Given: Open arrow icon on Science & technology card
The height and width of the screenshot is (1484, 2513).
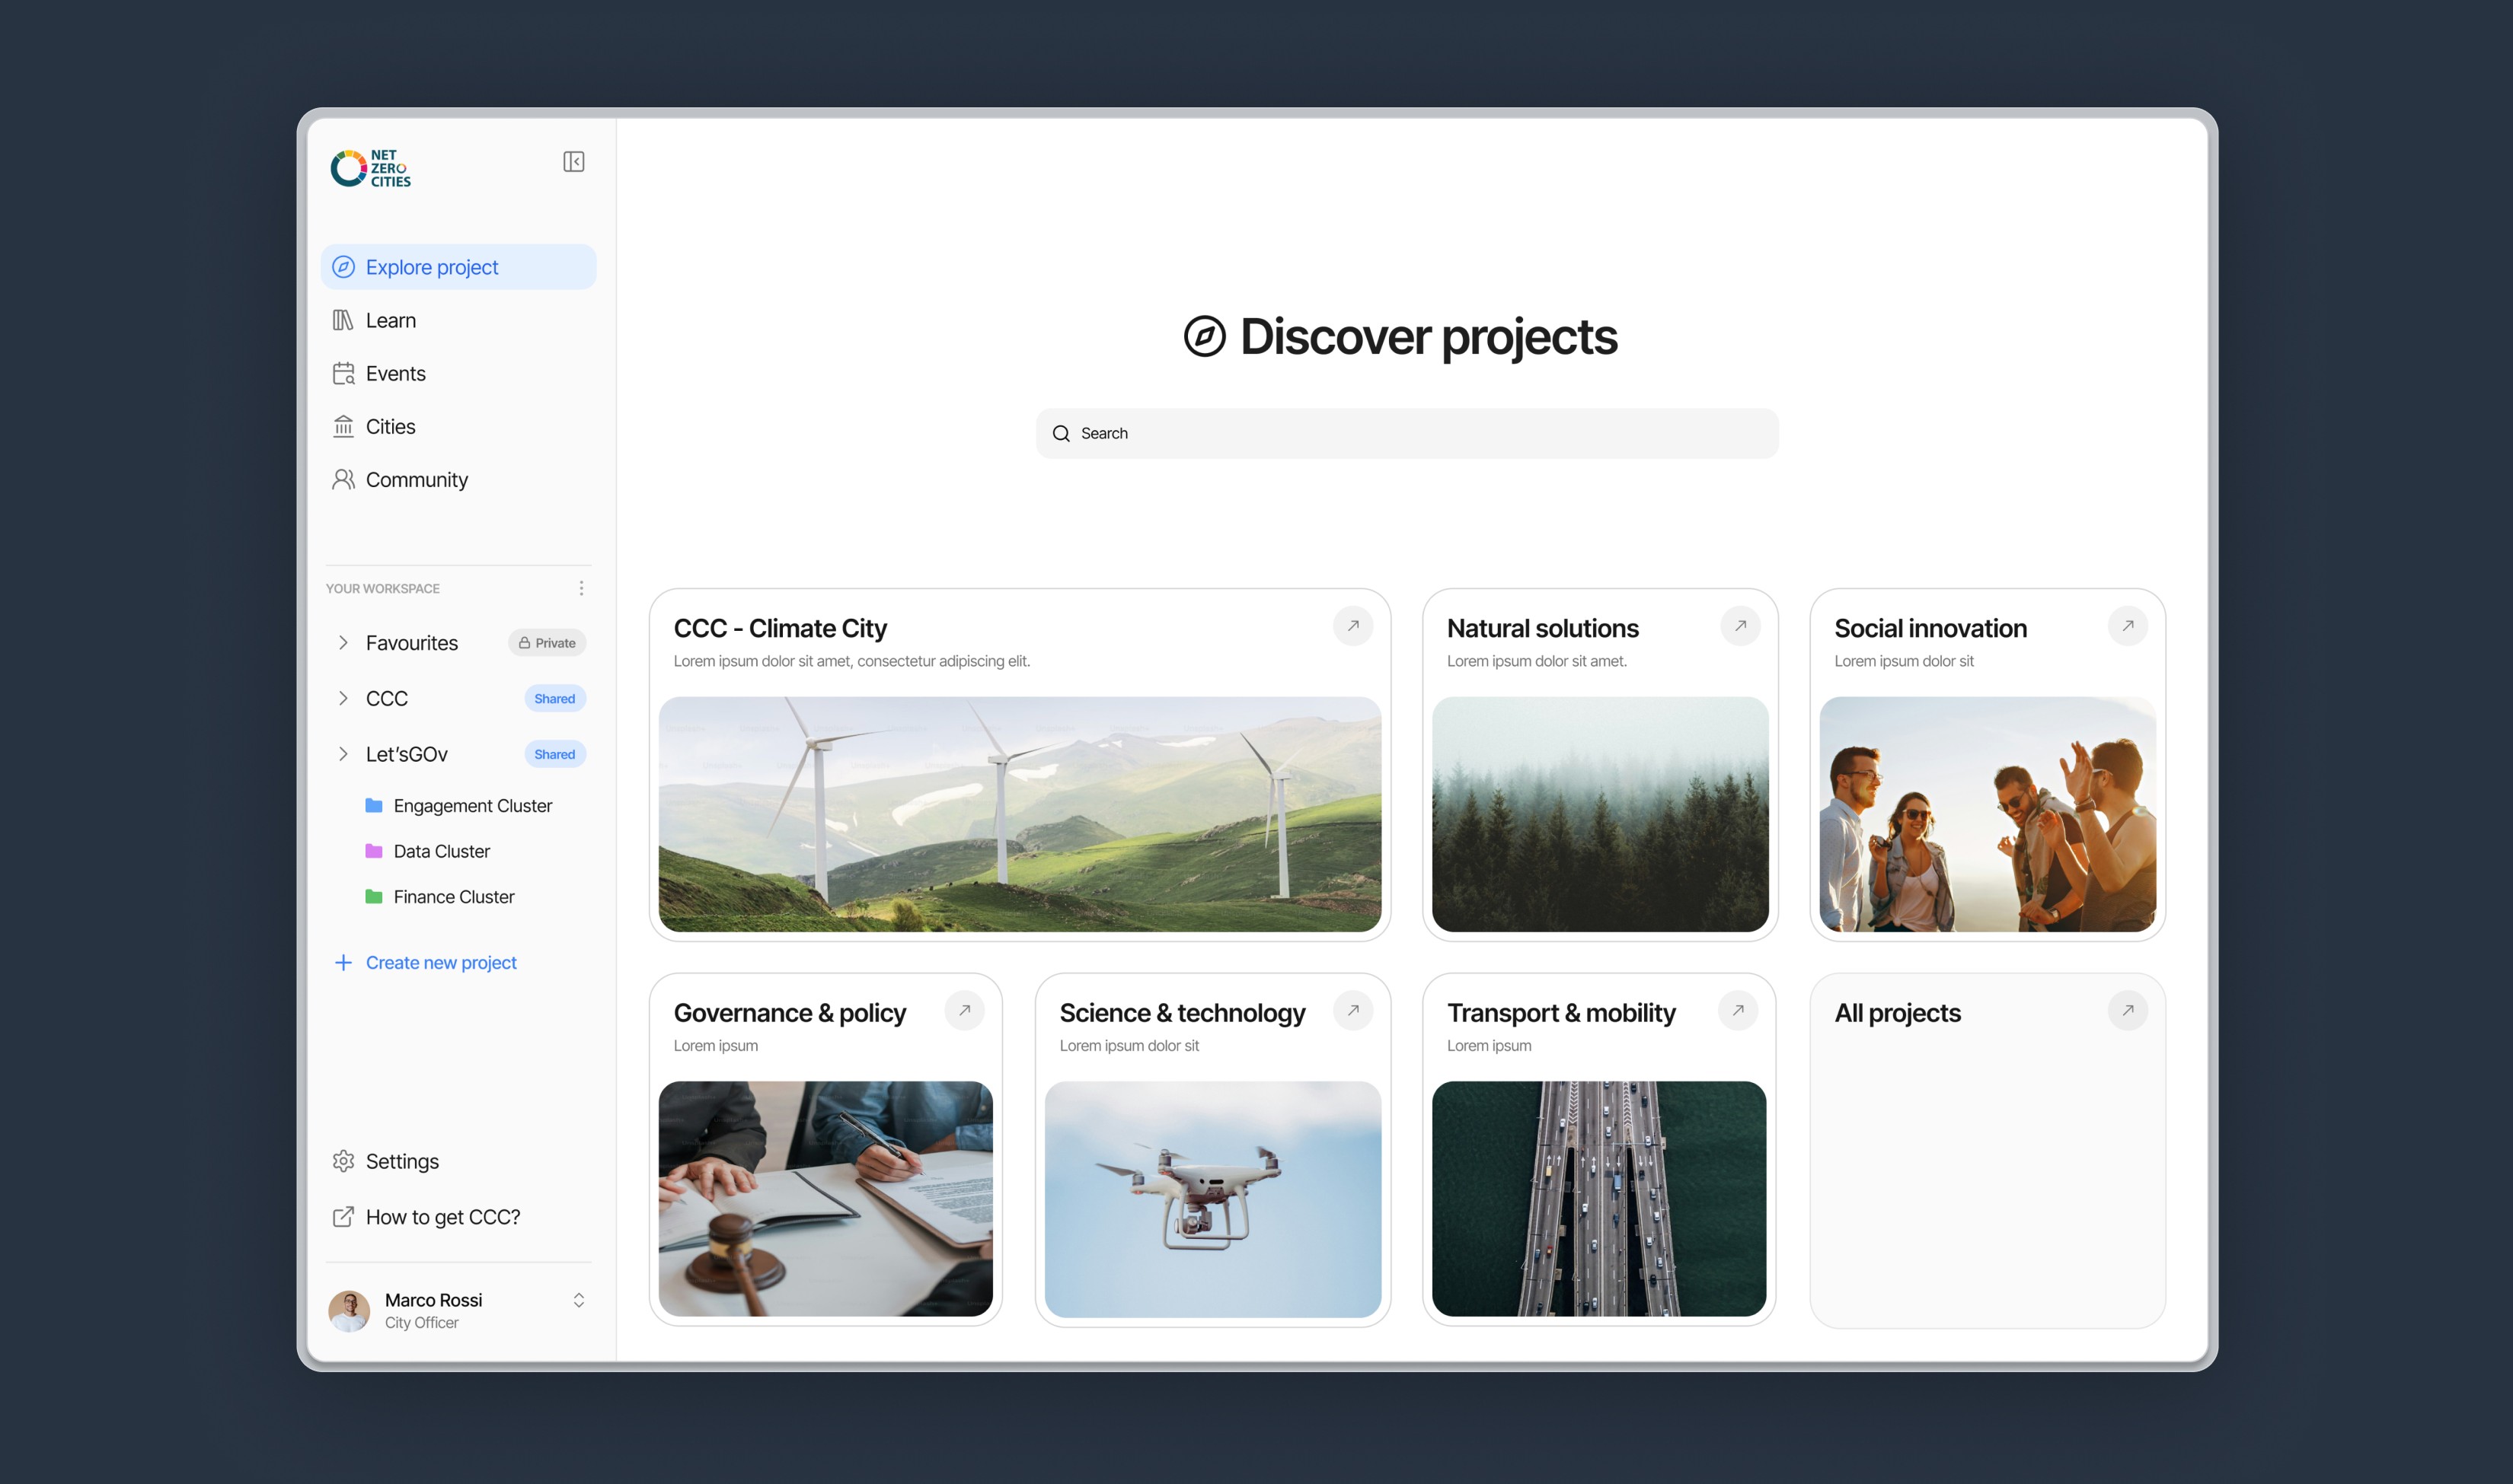Looking at the screenshot, I should (1352, 1011).
